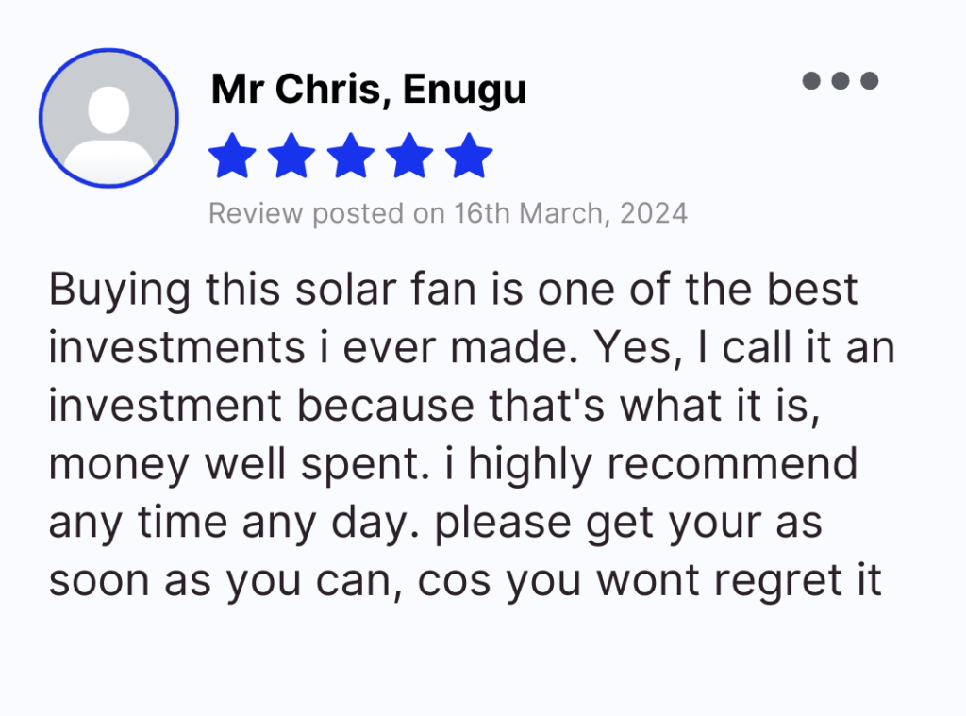
Task: Click the second blue rating star
Action: click(291, 156)
